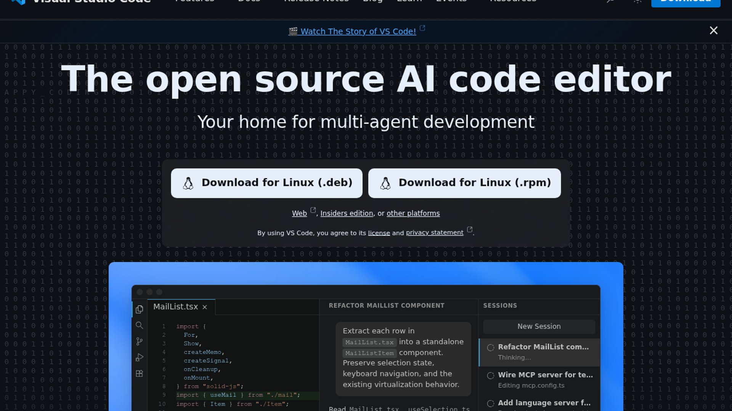Image resolution: width=732 pixels, height=411 pixels.
Task: Open the other platforms link
Action: tap(413, 213)
